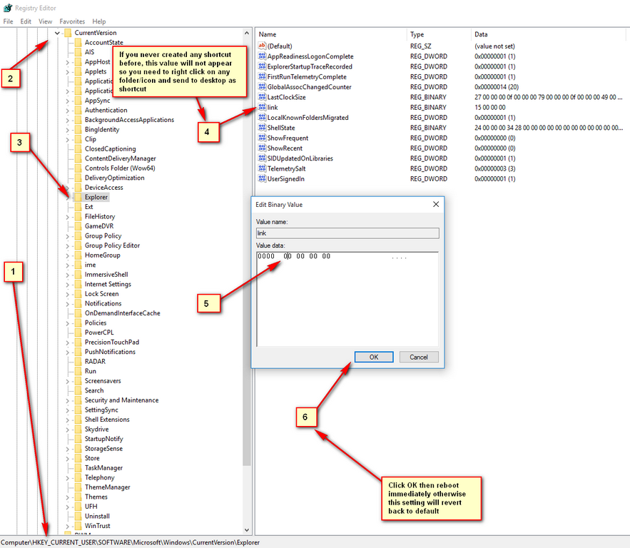This screenshot has height=548, width=630.
Task: Click Cancel in Edit Binary Value dialog
Action: tap(419, 357)
